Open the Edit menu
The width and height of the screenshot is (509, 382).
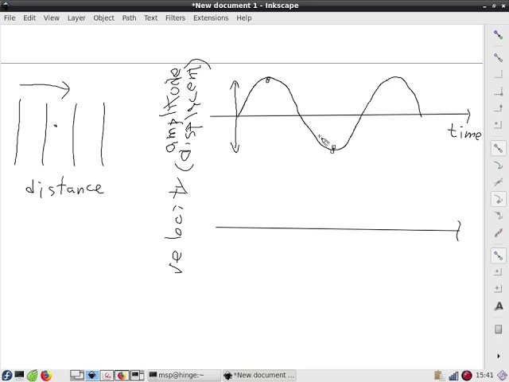pos(29,18)
